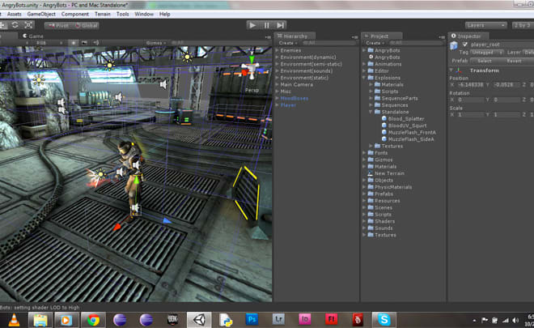Click the green Y-axis move gizmo arrow
Image resolution: width=534 pixels, height=328 pixels.
click(x=136, y=181)
